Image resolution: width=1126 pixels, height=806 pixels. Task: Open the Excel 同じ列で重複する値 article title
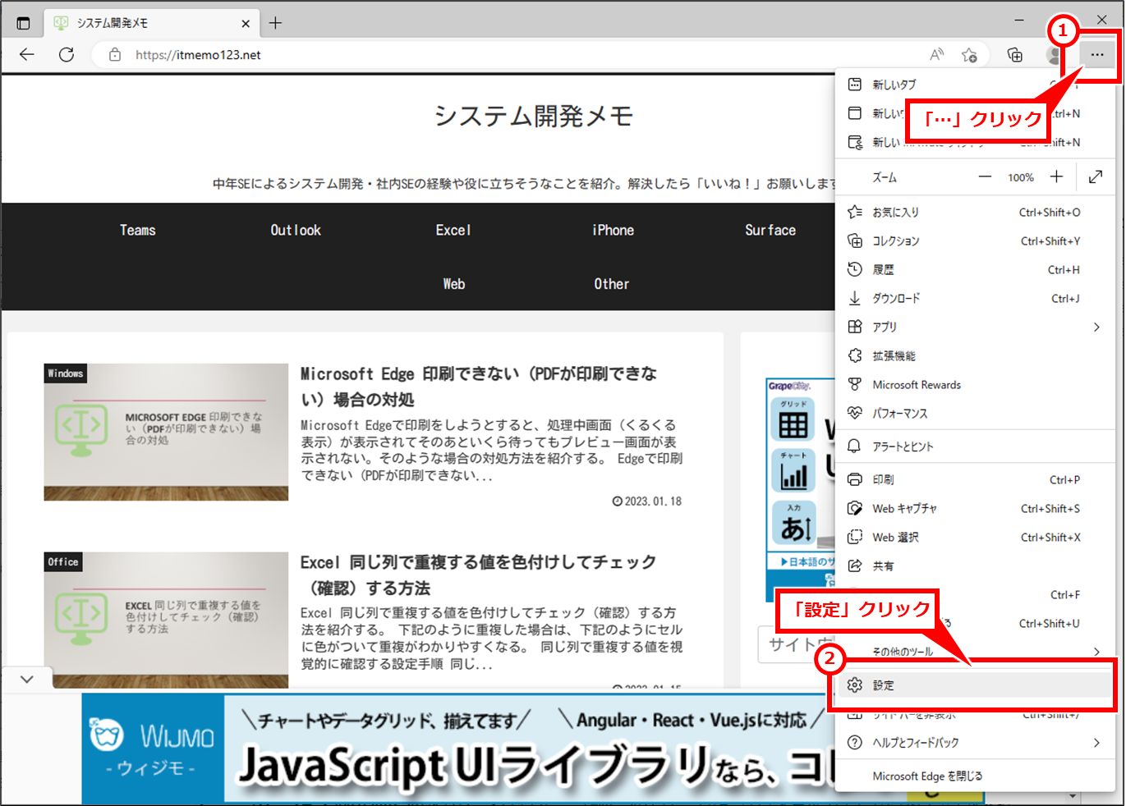point(479,575)
